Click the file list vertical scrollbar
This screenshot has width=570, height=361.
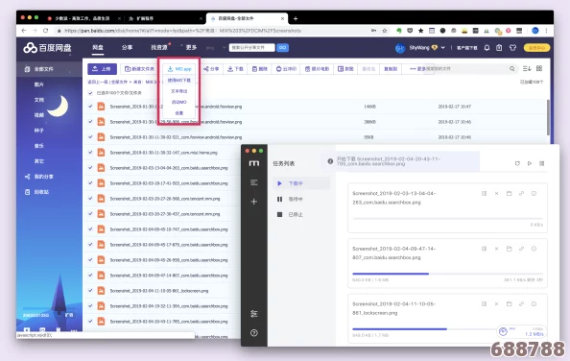548,117
